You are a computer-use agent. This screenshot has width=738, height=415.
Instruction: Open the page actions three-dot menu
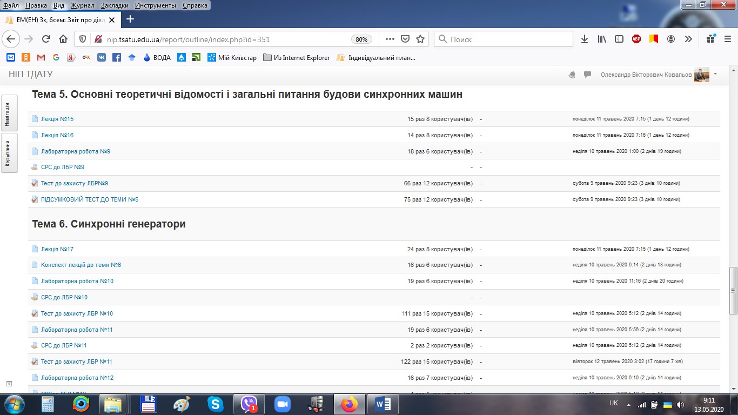[390, 39]
